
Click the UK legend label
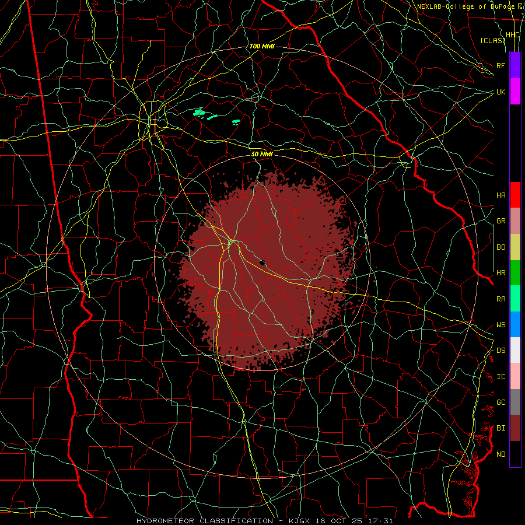pyautogui.click(x=501, y=92)
